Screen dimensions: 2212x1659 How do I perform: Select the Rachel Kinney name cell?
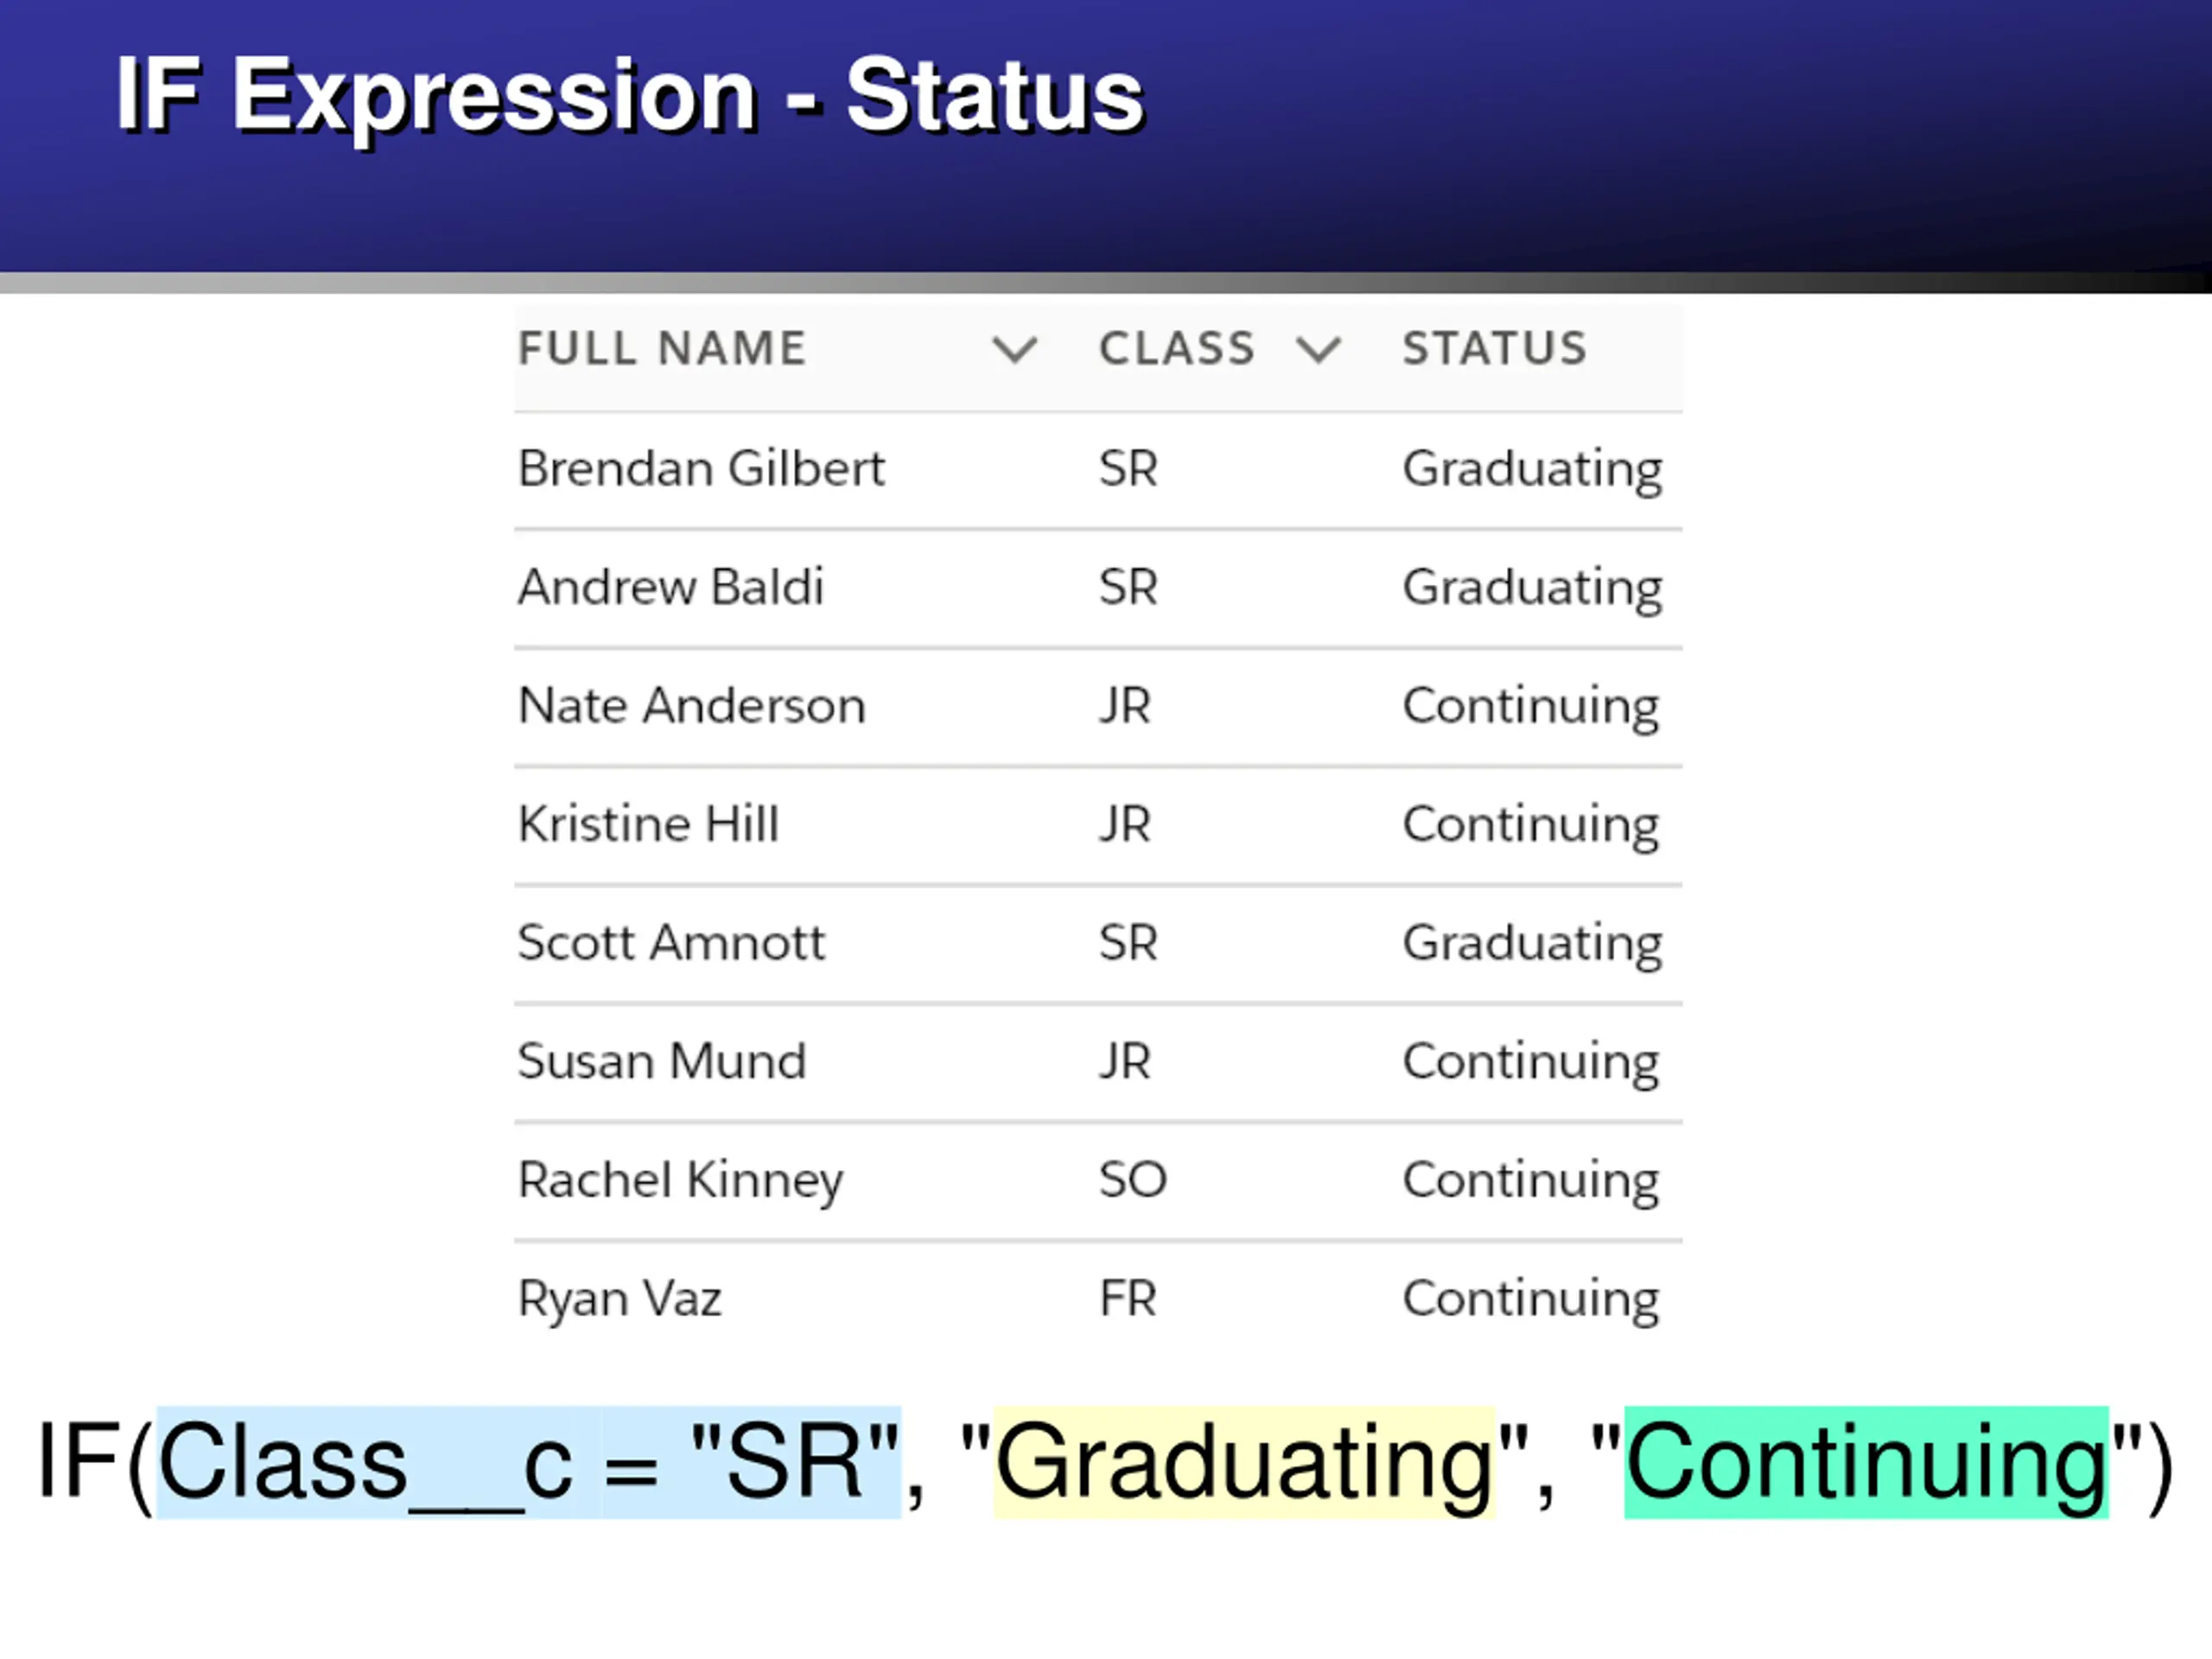(x=680, y=1182)
